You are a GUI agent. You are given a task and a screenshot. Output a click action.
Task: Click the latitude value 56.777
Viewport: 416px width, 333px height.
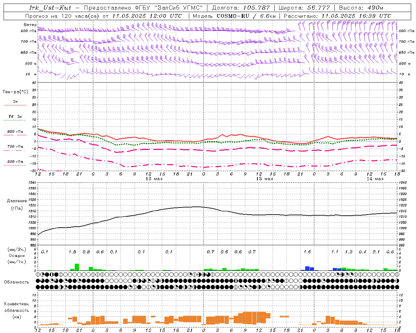(319, 8)
